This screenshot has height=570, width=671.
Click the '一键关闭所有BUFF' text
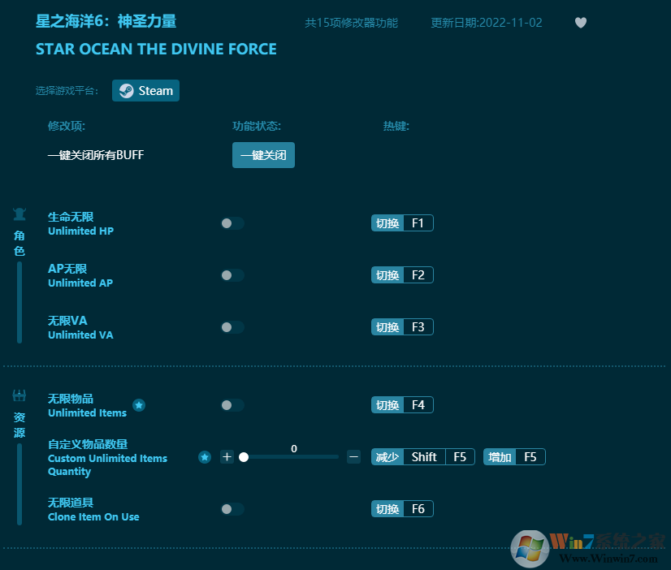pyautogui.click(x=96, y=155)
